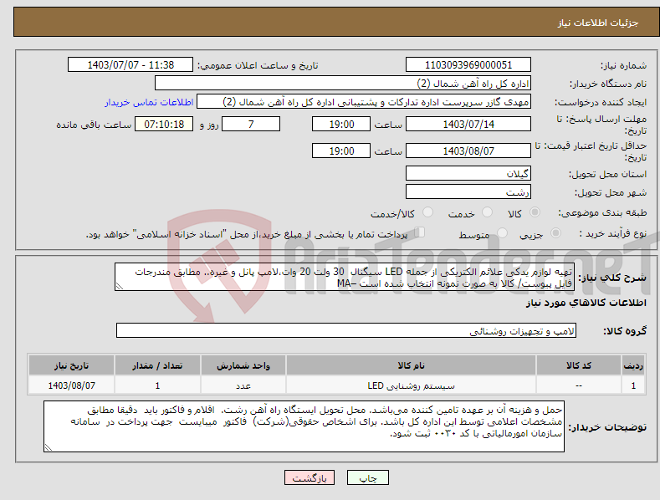660x500 pixels.
Task: Click the announcement date field 1403/07/07 - 11:38
Action: (130, 65)
